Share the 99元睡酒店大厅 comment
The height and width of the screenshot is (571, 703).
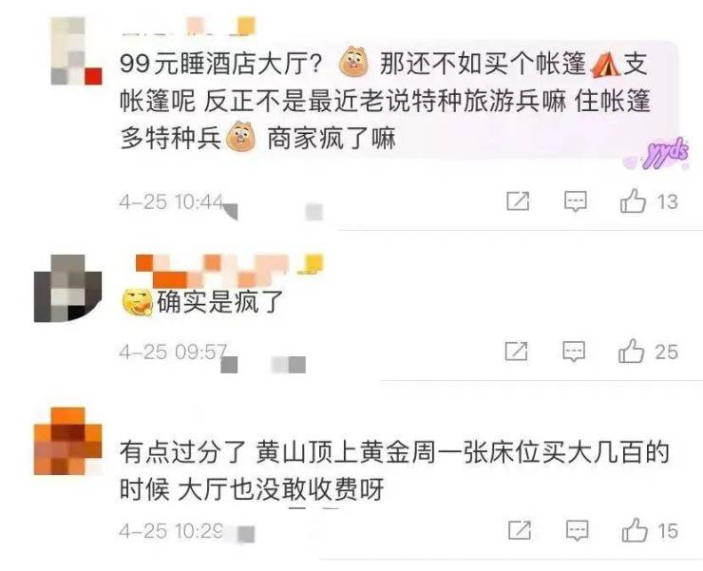[x=518, y=200]
